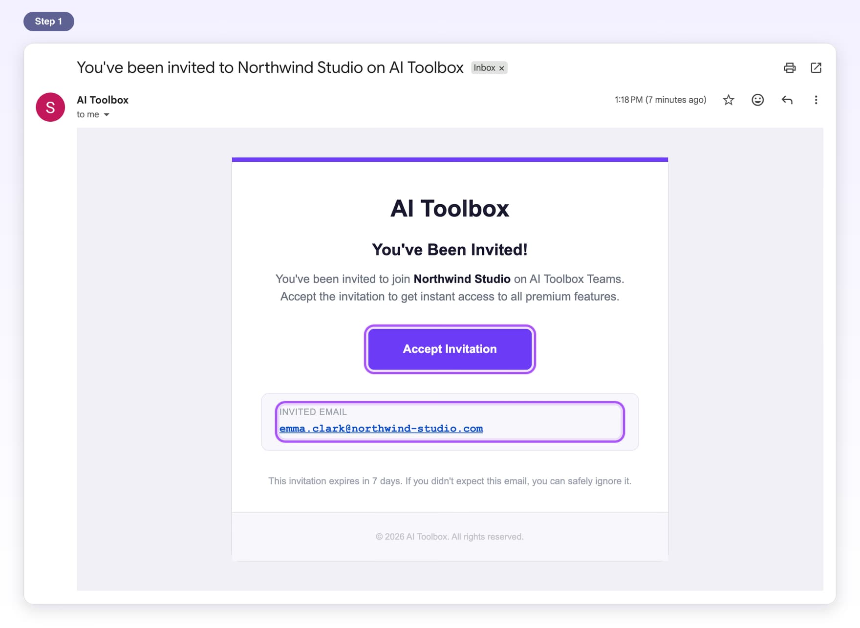The width and height of the screenshot is (860, 628).
Task: Click the sender avatar with letter S
Action: (x=50, y=107)
